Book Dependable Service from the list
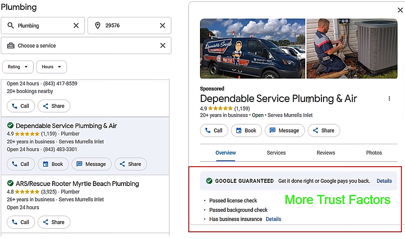This screenshot has width=405, height=239. pyautogui.click(x=53, y=164)
